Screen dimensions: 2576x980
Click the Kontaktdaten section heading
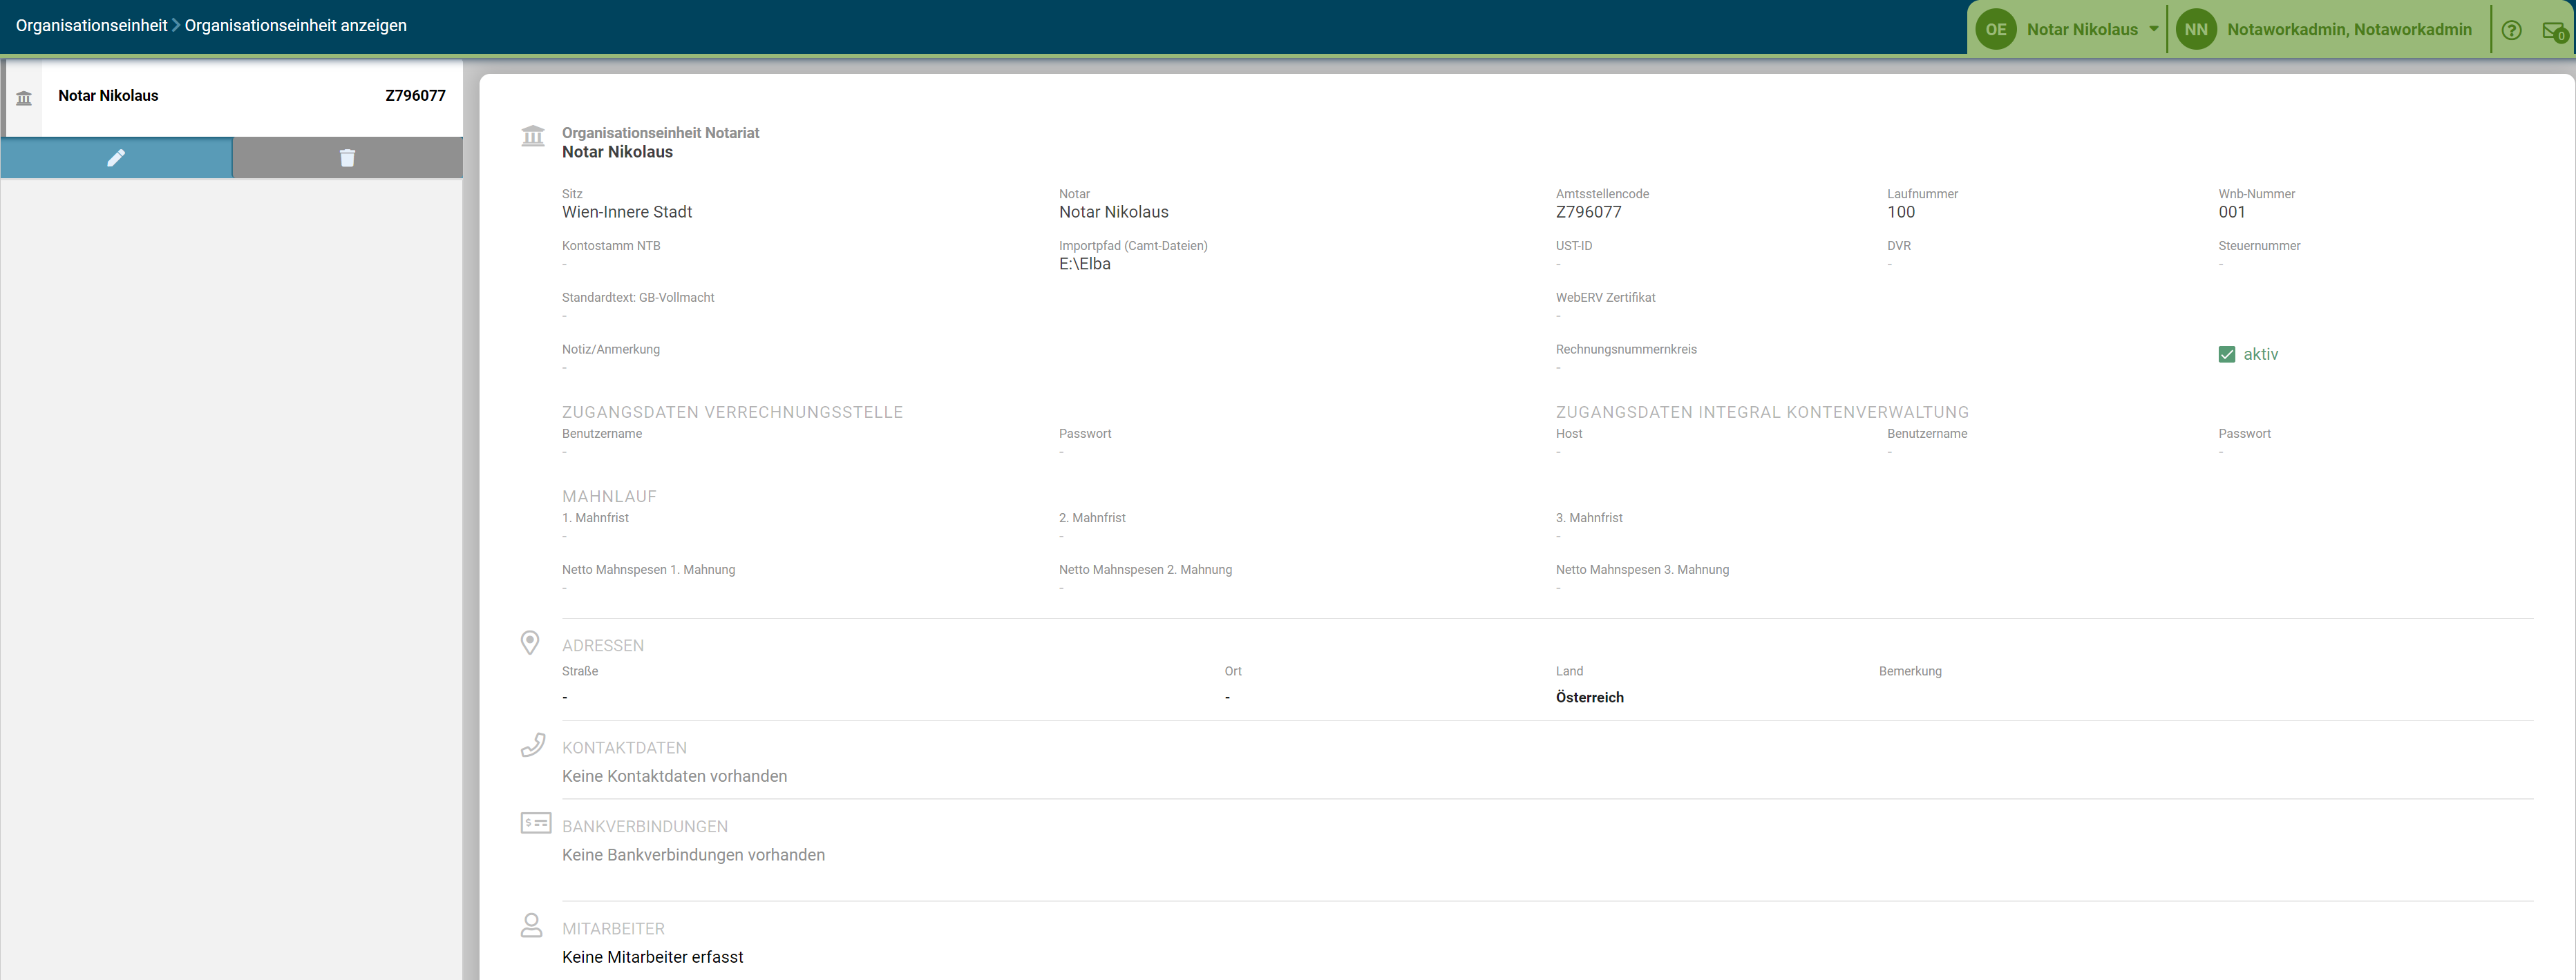point(625,748)
